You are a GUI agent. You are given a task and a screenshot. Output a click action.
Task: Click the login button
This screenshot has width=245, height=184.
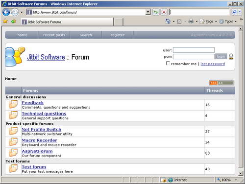221,56
